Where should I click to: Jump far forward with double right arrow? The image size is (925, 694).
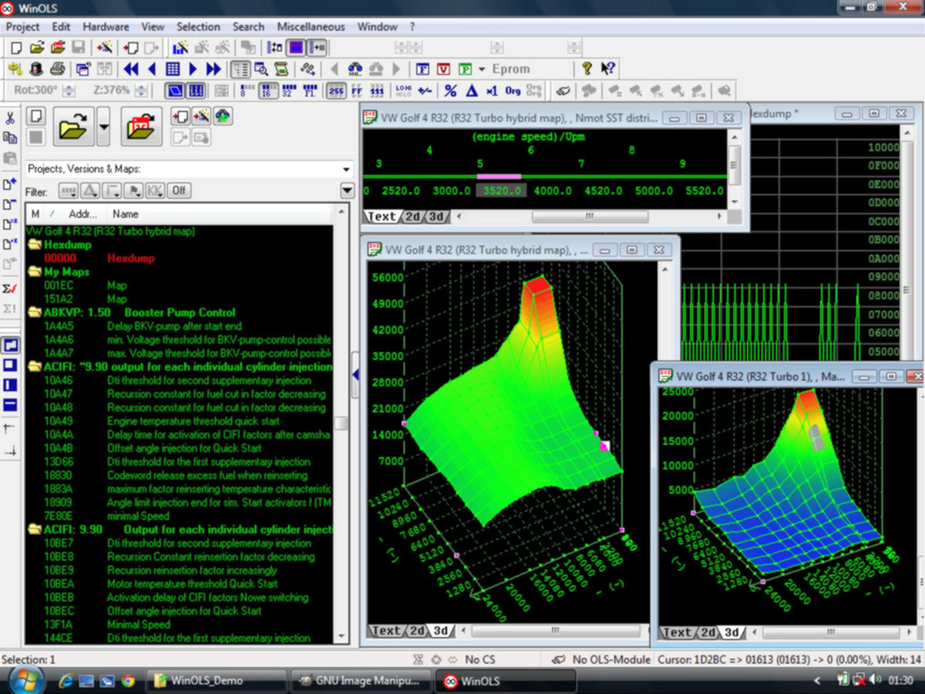[214, 69]
